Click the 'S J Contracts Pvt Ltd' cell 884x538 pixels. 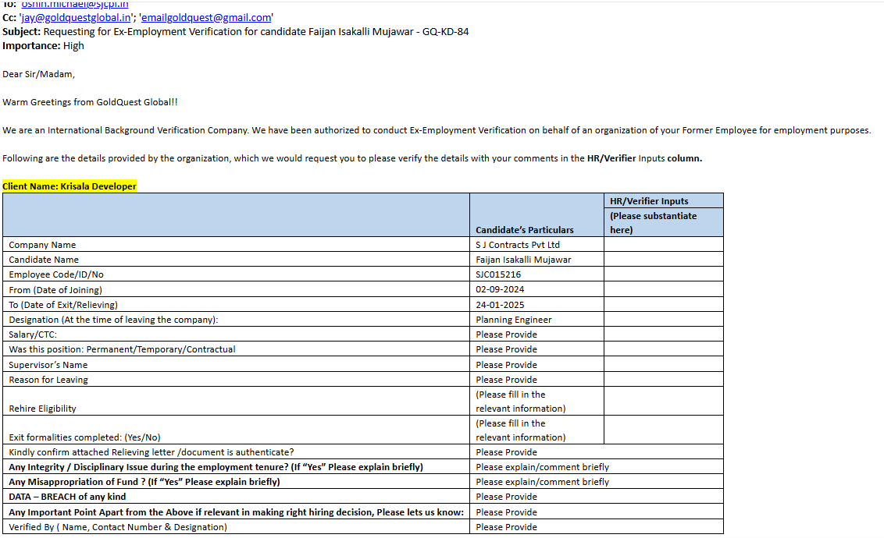[x=518, y=245]
